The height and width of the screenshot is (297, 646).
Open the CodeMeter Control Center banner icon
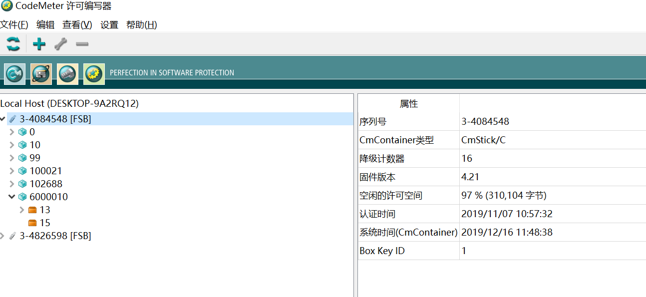click(x=14, y=74)
